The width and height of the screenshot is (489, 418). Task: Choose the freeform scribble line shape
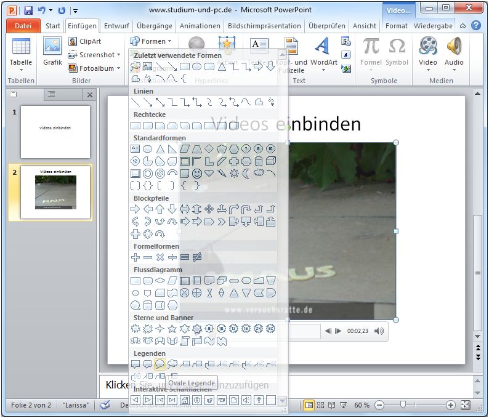click(271, 102)
